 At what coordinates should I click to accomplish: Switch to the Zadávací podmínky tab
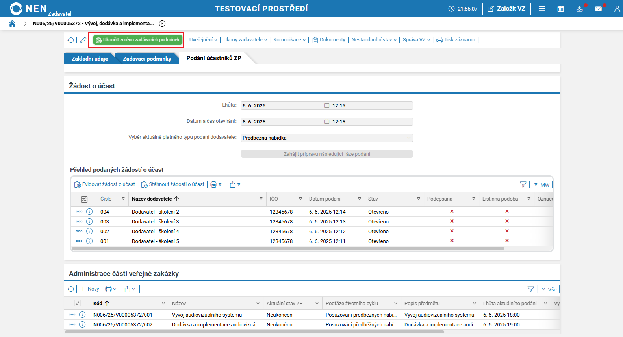tap(147, 59)
